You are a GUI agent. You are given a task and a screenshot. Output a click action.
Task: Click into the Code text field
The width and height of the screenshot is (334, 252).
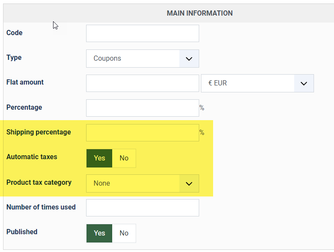coord(142,33)
